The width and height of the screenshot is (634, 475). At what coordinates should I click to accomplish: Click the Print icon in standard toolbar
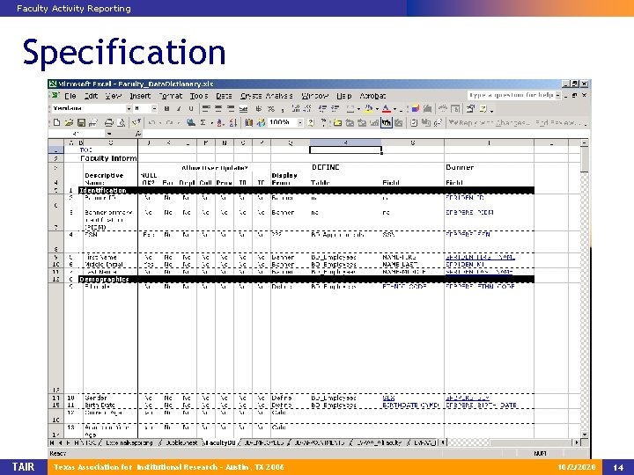pyautogui.click(x=108, y=122)
